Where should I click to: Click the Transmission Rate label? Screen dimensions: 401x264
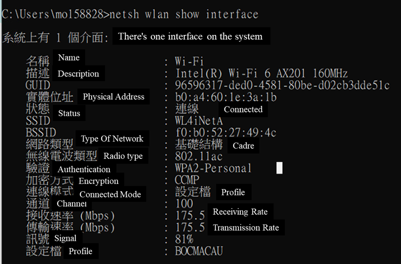246,227
